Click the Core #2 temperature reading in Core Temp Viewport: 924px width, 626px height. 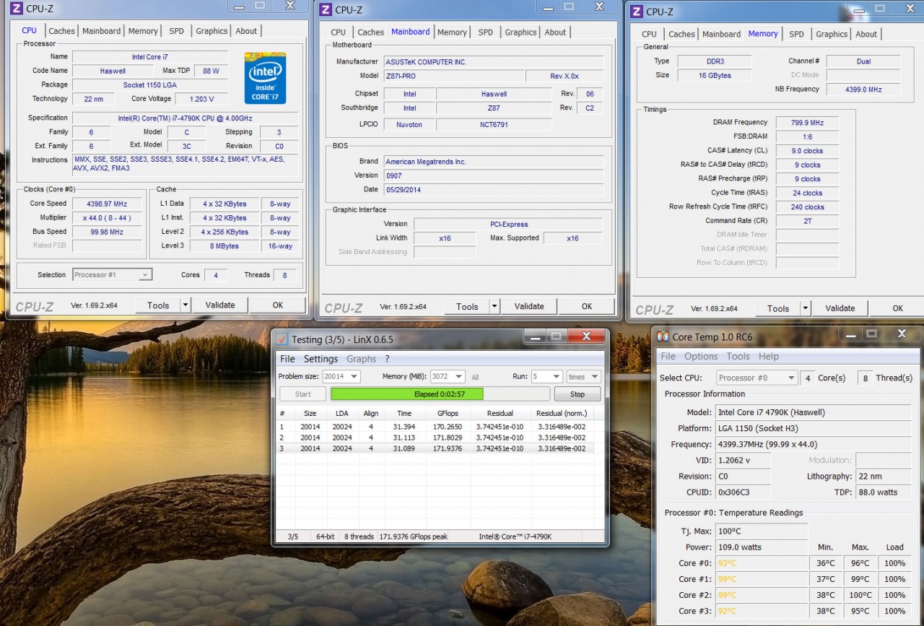click(x=761, y=595)
